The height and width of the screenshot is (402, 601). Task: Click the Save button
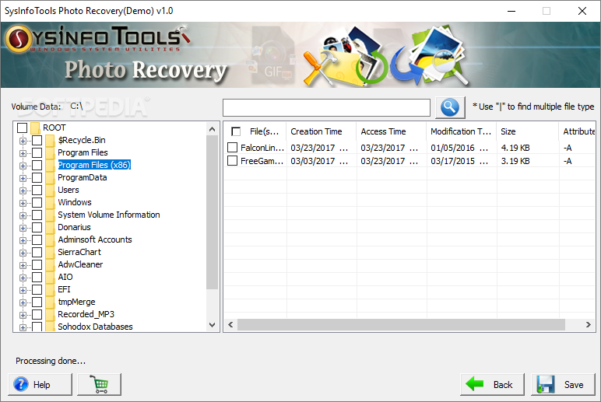click(563, 384)
